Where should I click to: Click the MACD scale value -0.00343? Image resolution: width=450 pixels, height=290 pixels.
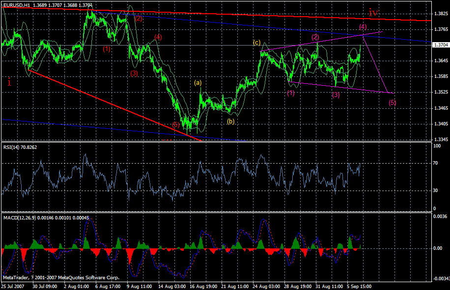(x=441, y=279)
